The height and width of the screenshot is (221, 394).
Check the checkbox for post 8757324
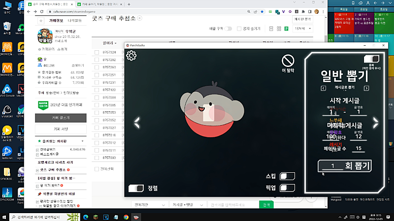pos(97,52)
